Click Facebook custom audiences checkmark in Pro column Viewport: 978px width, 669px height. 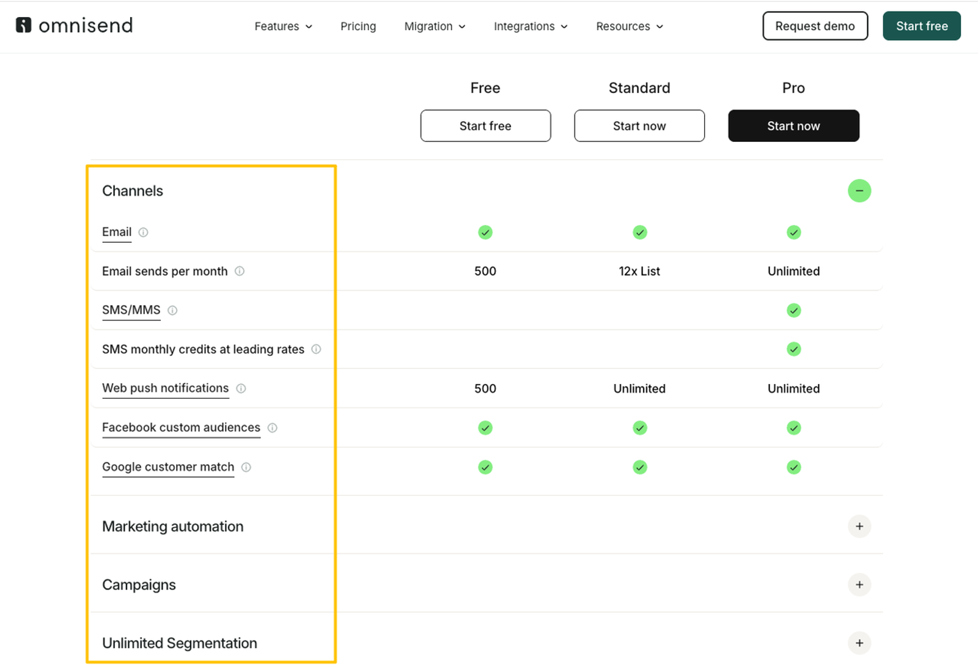coord(794,428)
